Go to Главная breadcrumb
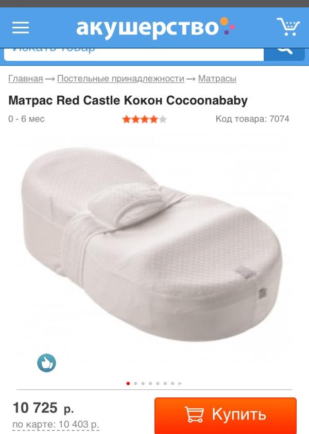Viewport: 309px width, 434px height. click(x=26, y=79)
